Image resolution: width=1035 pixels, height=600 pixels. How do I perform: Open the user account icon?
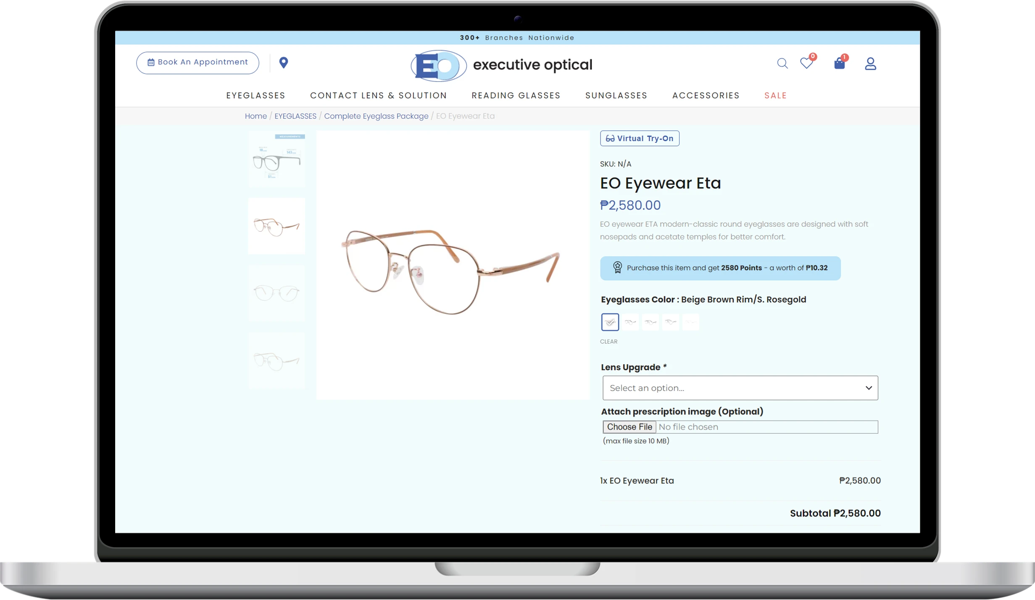870,63
